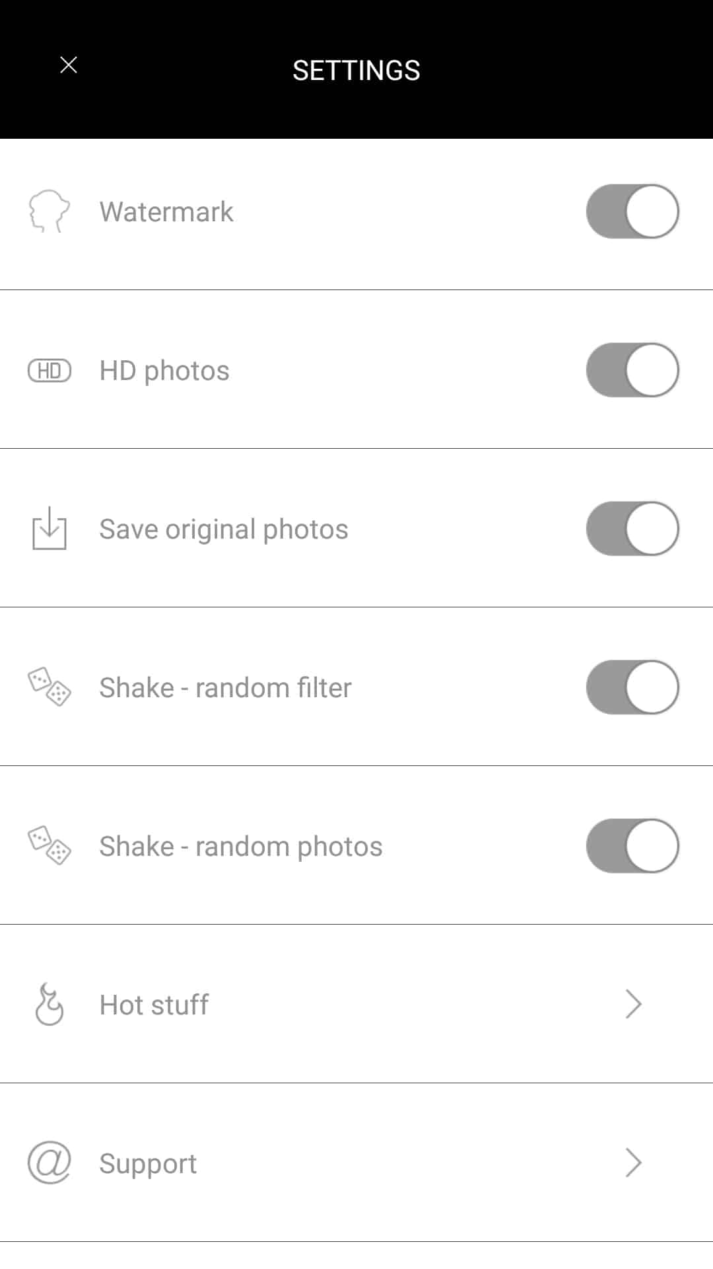Click the Save original photos download icon
The height and width of the screenshot is (1269, 713).
point(50,529)
